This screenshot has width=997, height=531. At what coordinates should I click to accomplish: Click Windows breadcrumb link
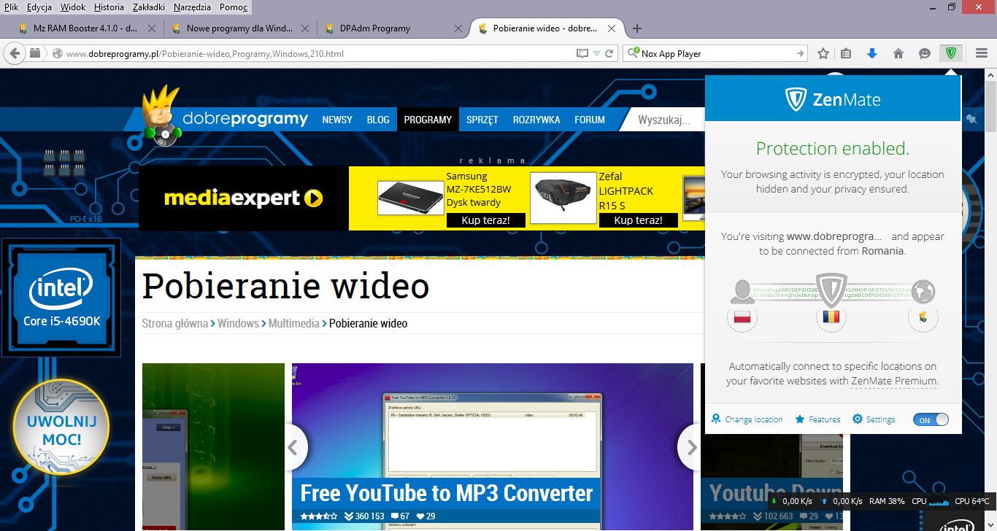pos(238,323)
